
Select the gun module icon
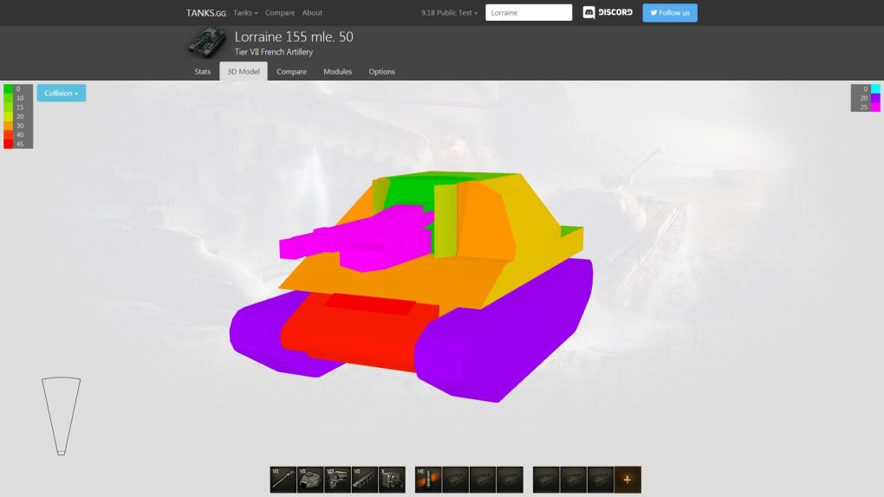click(283, 479)
